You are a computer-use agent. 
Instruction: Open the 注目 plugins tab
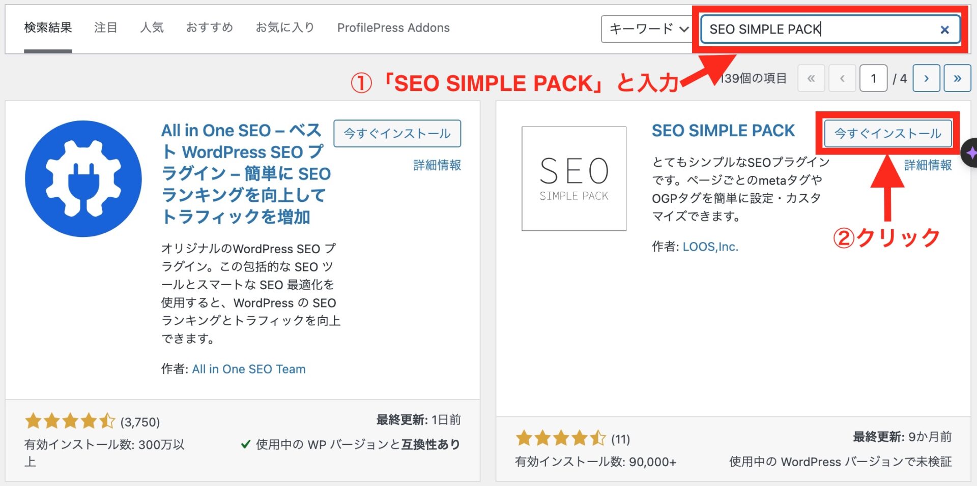pos(105,28)
